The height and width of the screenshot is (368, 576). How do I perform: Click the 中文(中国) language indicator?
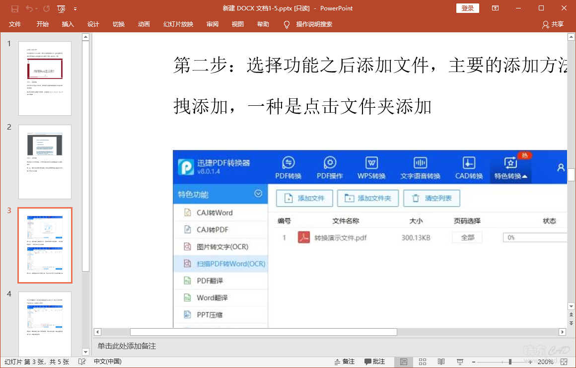(108, 362)
